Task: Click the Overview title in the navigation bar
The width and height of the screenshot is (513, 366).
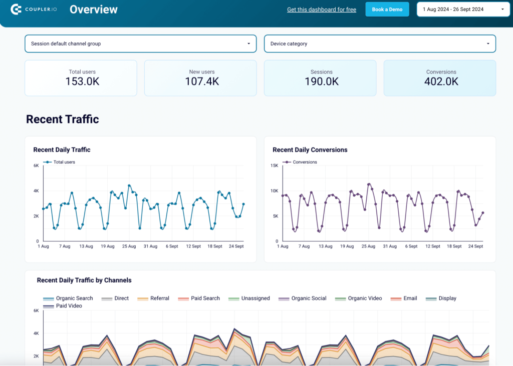Action: click(93, 9)
